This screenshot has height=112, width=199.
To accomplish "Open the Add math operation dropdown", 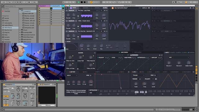I will 179,57.
